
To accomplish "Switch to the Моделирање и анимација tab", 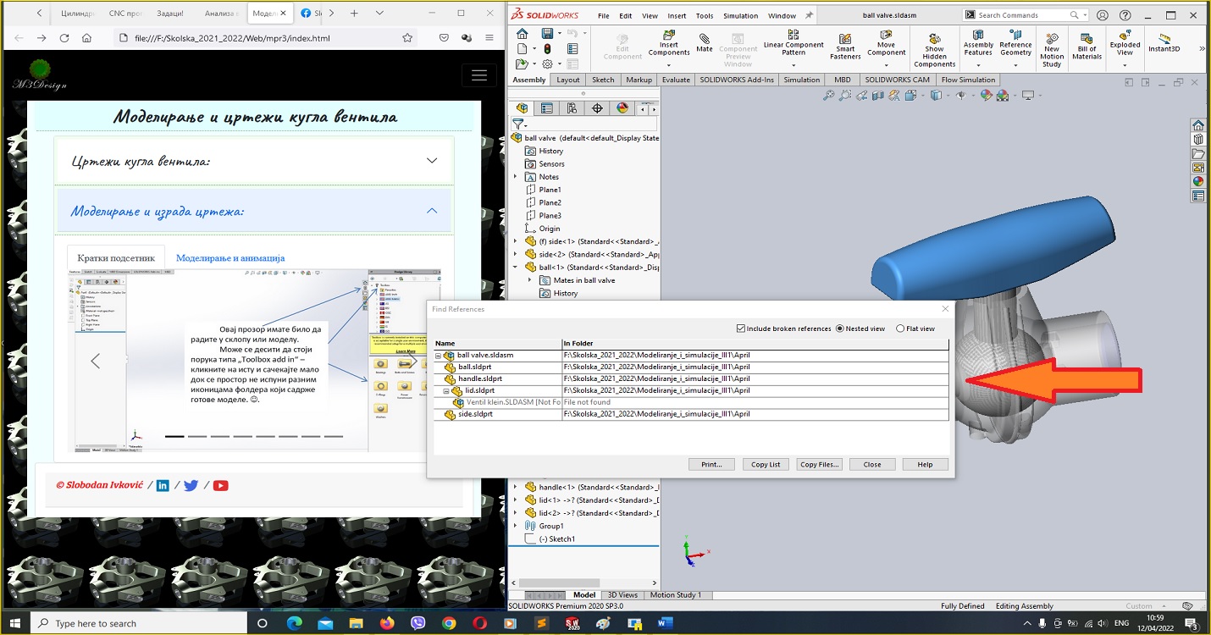I will pos(230,257).
